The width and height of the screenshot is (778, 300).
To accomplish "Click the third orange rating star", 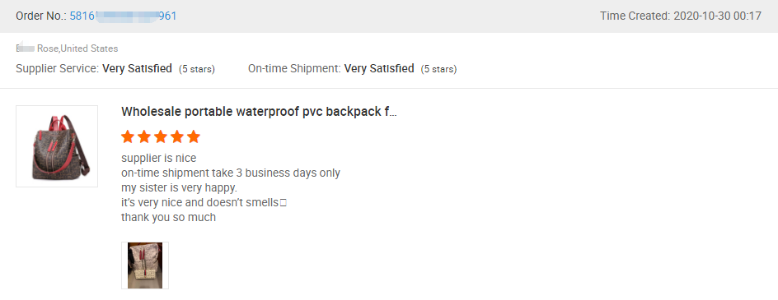I will click(x=161, y=136).
